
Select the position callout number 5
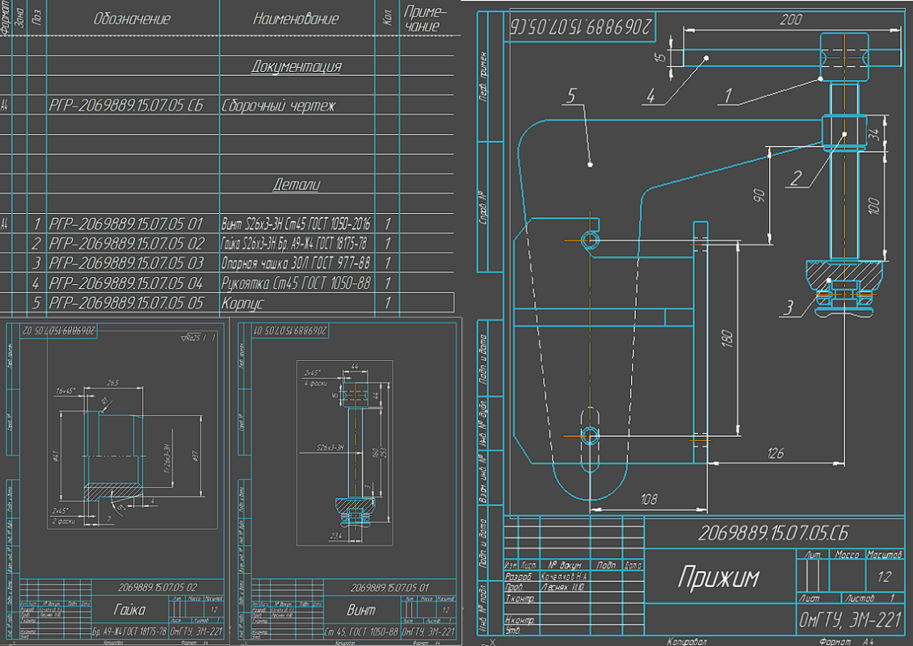570,97
